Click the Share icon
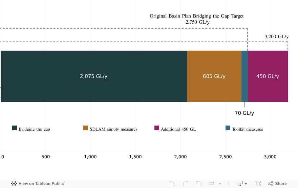298x188 pixels. (x=271, y=184)
